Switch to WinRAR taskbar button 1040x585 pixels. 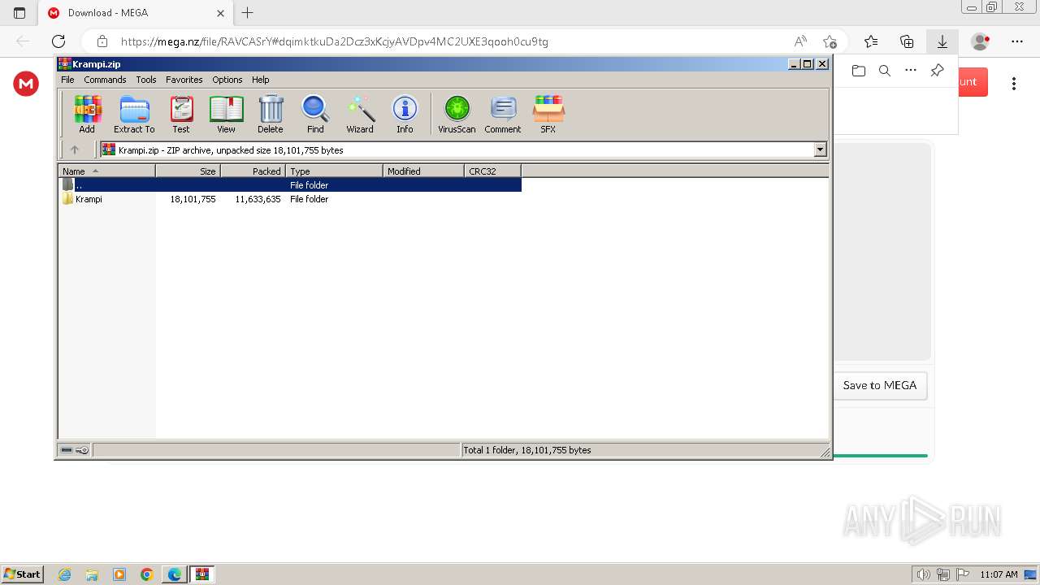point(202,574)
